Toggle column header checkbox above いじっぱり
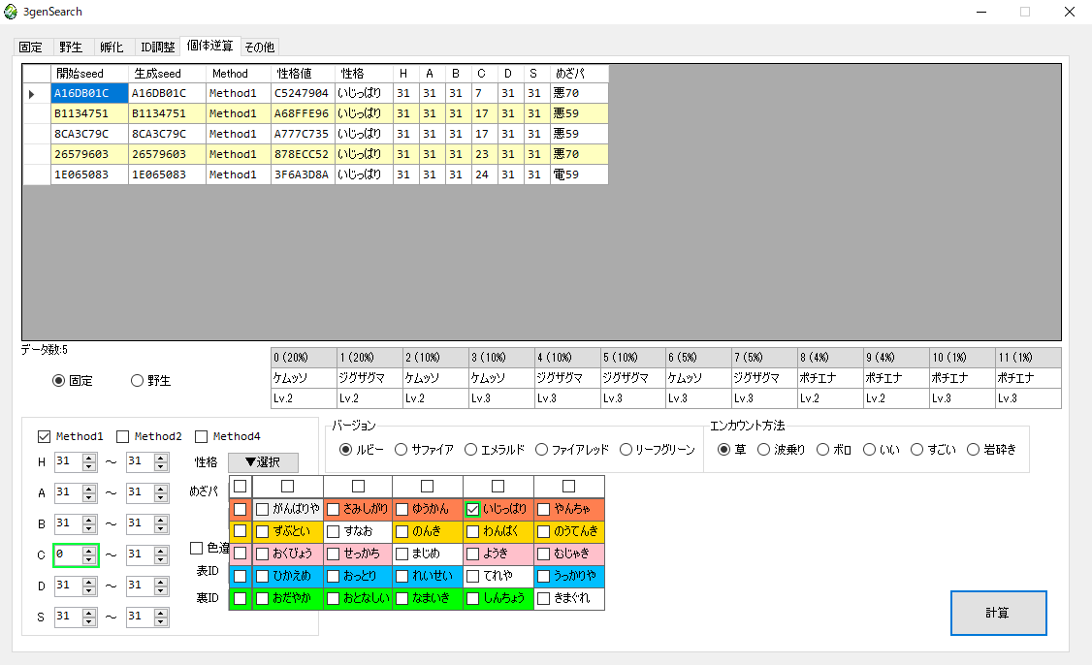Image resolution: width=1092 pixels, height=665 pixels. pyautogui.click(x=498, y=486)
